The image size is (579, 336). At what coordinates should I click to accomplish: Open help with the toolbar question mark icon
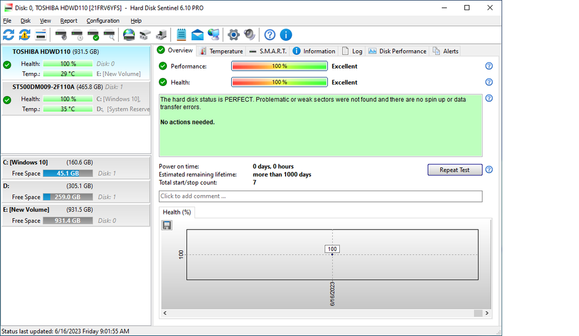tap(270, 35)
